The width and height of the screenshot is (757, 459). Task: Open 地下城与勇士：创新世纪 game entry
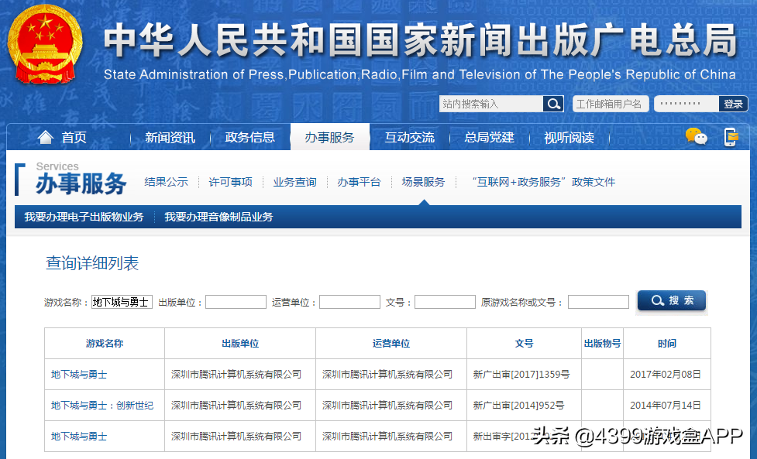[102, 406]
